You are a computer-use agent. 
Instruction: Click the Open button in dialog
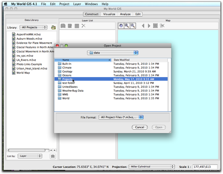tap(159, 127)
